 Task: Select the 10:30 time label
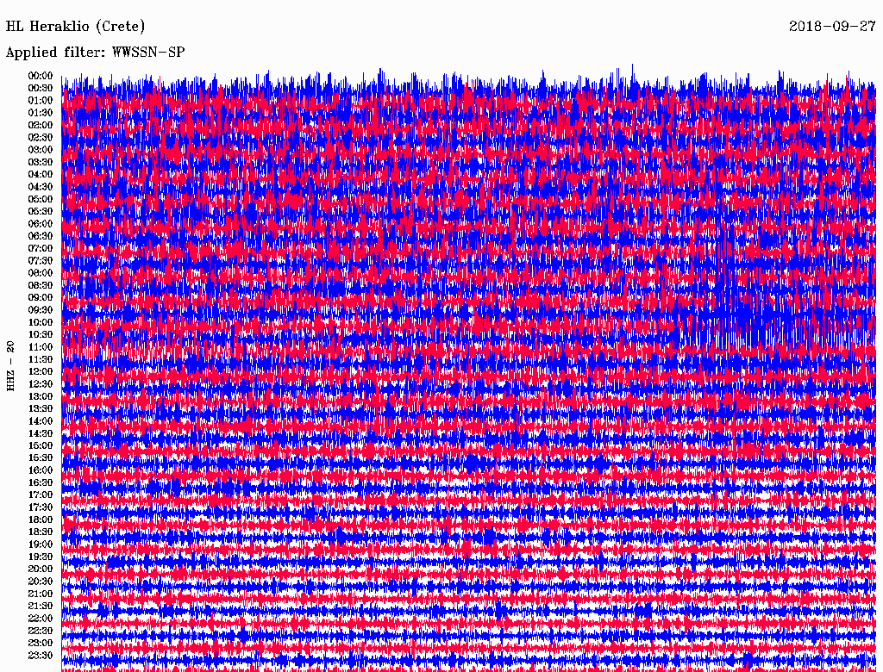[x=40, y=335]
